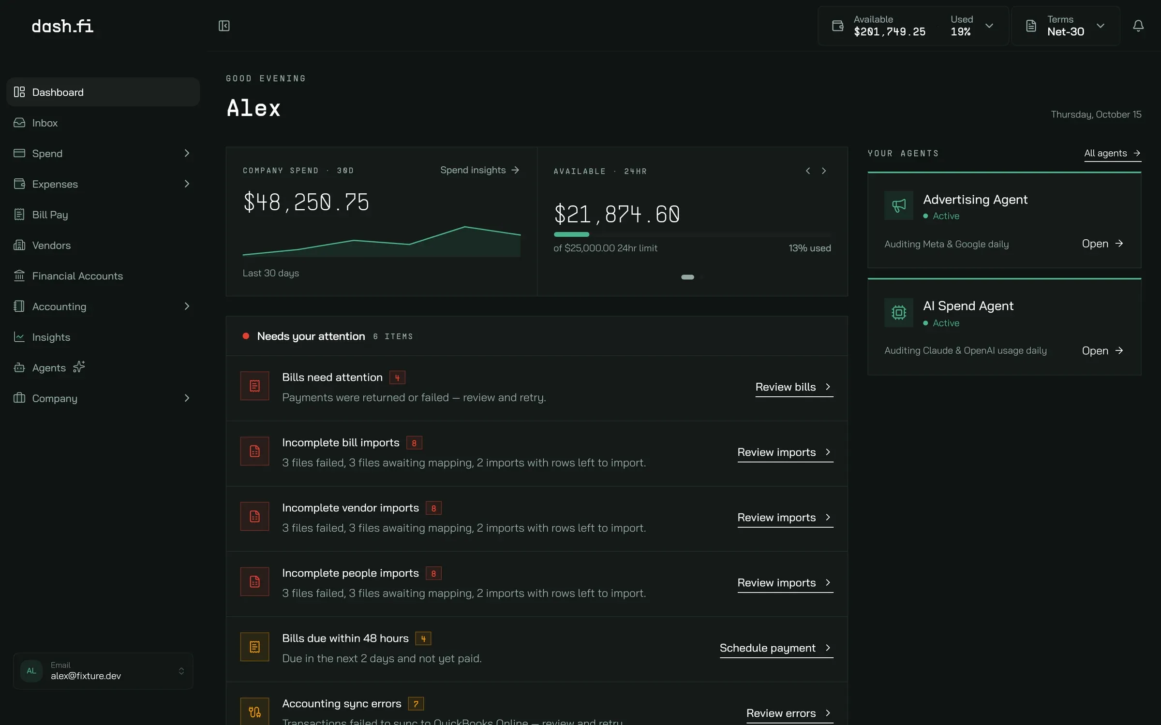
Task: Click the wallet icon beside Available balance
Action: 837,26
